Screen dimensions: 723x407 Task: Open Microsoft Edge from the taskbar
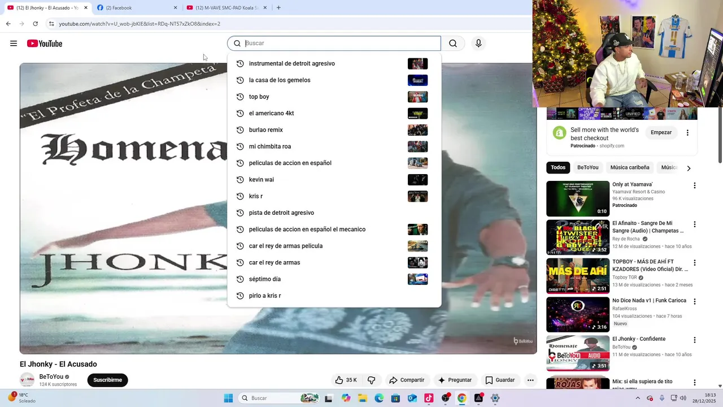click(379, 398)
